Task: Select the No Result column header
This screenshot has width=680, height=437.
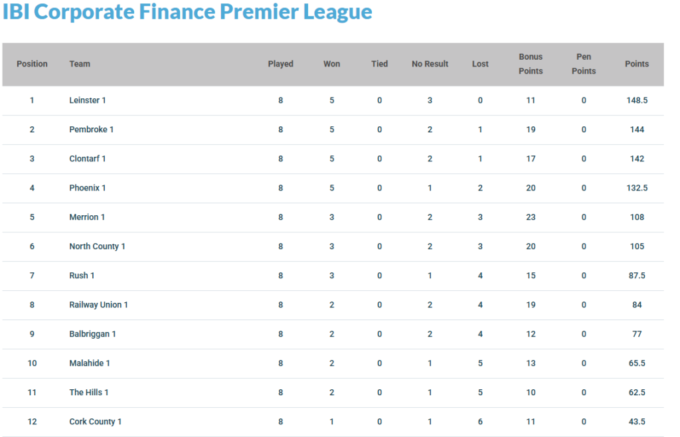Action: click(430, 64)
